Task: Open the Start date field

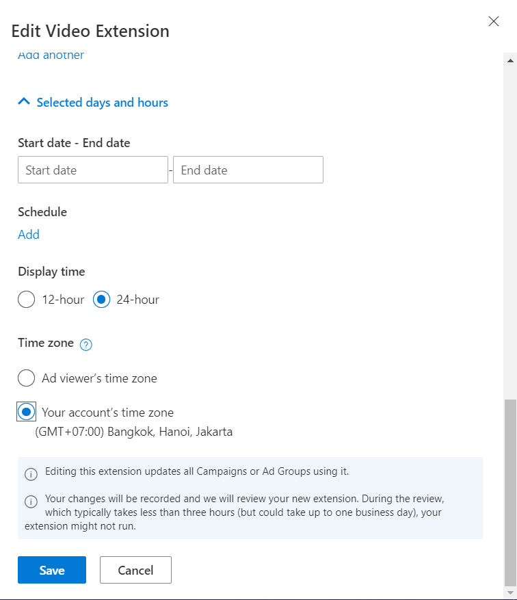Action: click(93, 170)
